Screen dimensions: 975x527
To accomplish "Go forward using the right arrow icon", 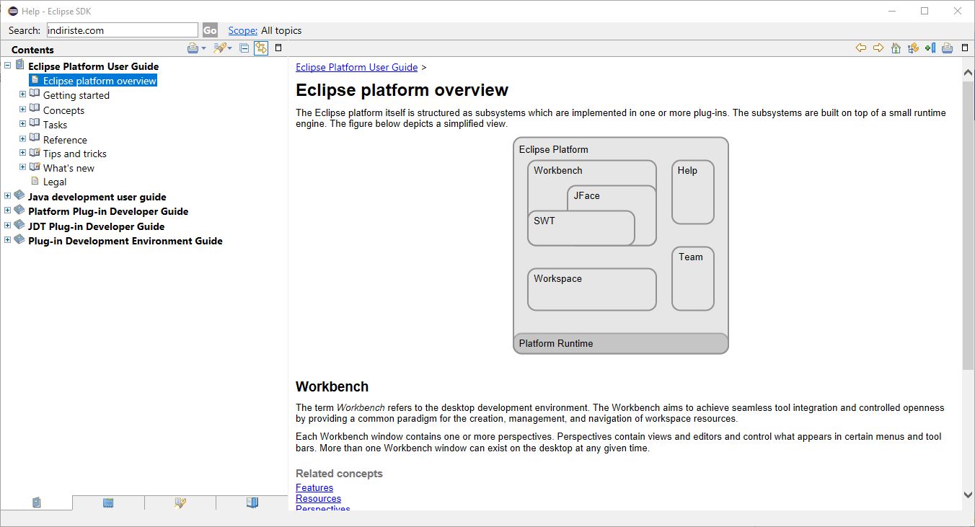I will click(x=878, y=48).
